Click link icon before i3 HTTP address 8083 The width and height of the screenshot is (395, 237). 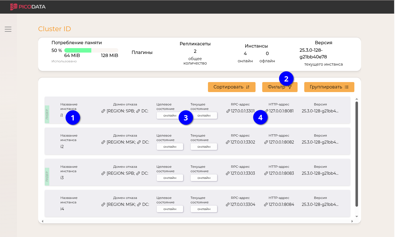click(x=266, y=173)
